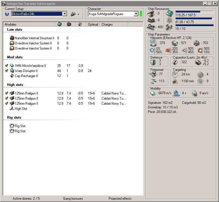The image size is (219, 202).
Task: Click the blue help question mark icon
Action: [7, 14]
